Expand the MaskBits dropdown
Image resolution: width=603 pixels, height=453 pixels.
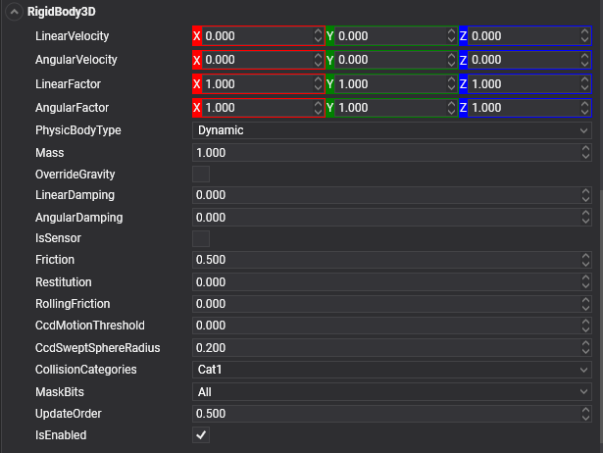coord(391,391)
